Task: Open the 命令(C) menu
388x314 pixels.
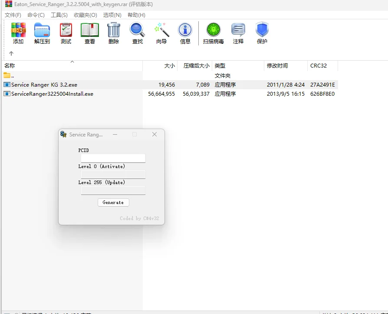Action: [x=36, y=15]
